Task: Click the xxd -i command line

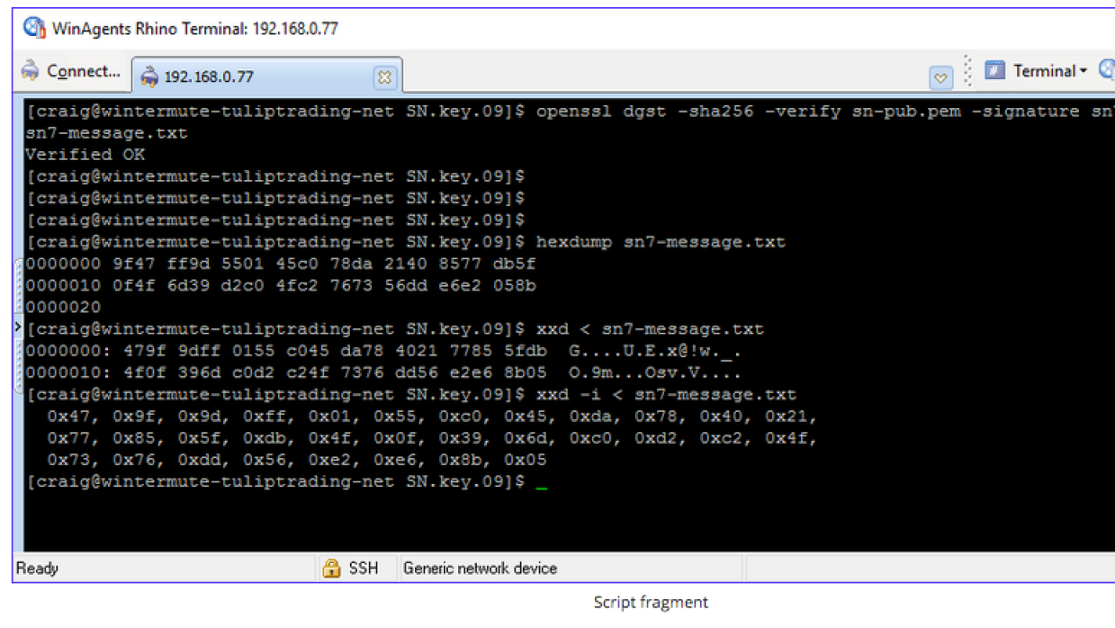Action: click(666, 395)
